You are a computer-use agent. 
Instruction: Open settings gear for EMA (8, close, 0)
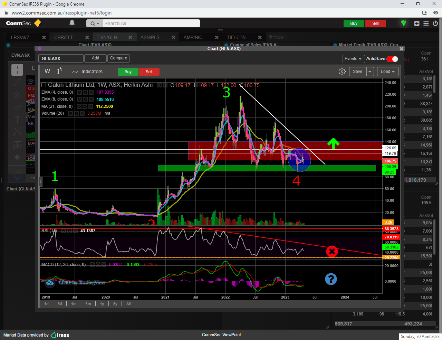pyautogui.click(x=85, y=99)
